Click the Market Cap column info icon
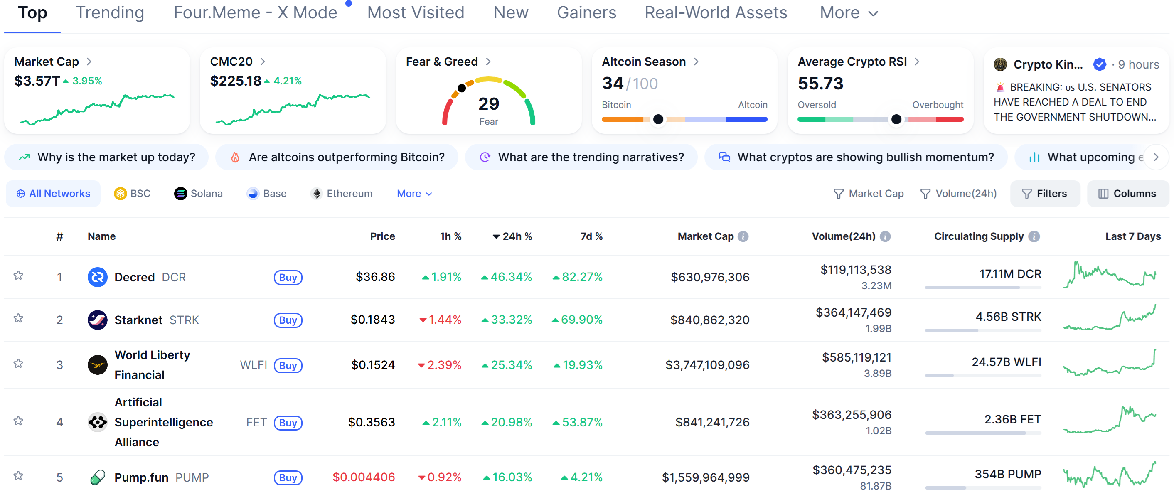This screenshot has height=497, width=1174. point(743,236)
